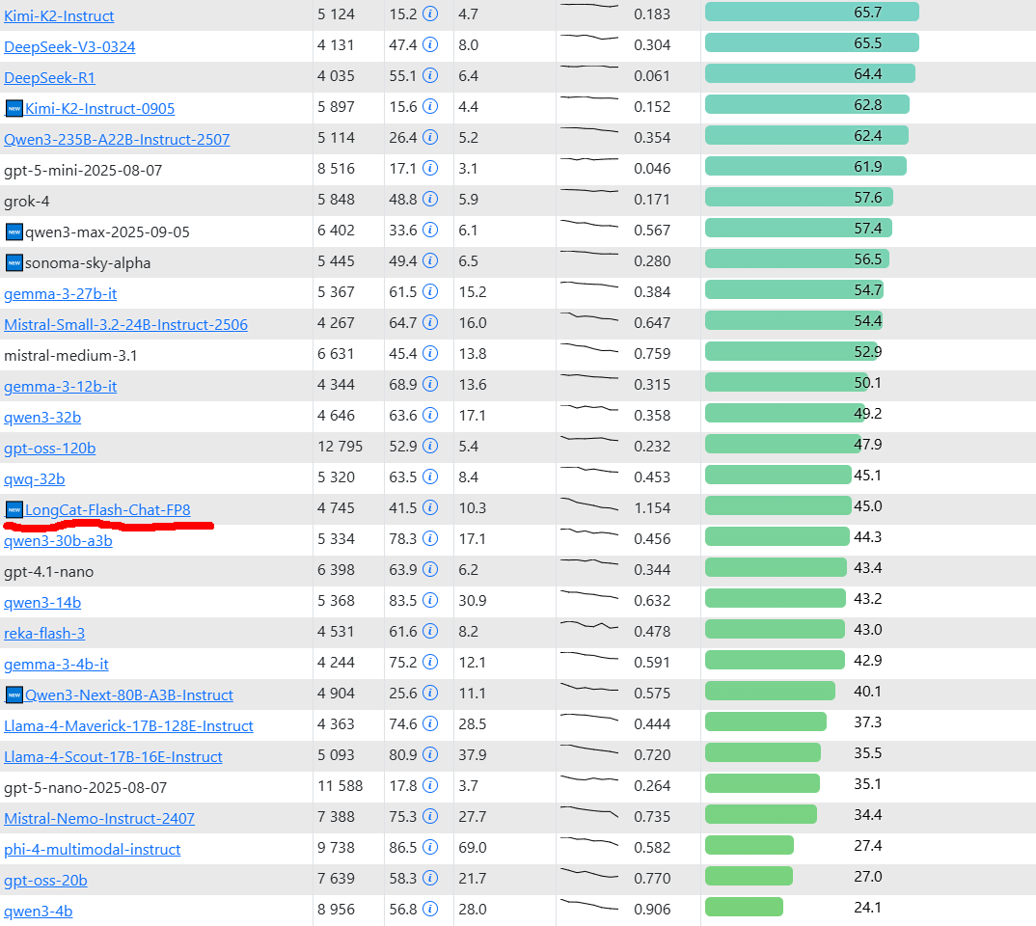Click the NEW badge beside sonoma-sky-alpha
The width and height of the screenshot is (1036, 926).
14,263
